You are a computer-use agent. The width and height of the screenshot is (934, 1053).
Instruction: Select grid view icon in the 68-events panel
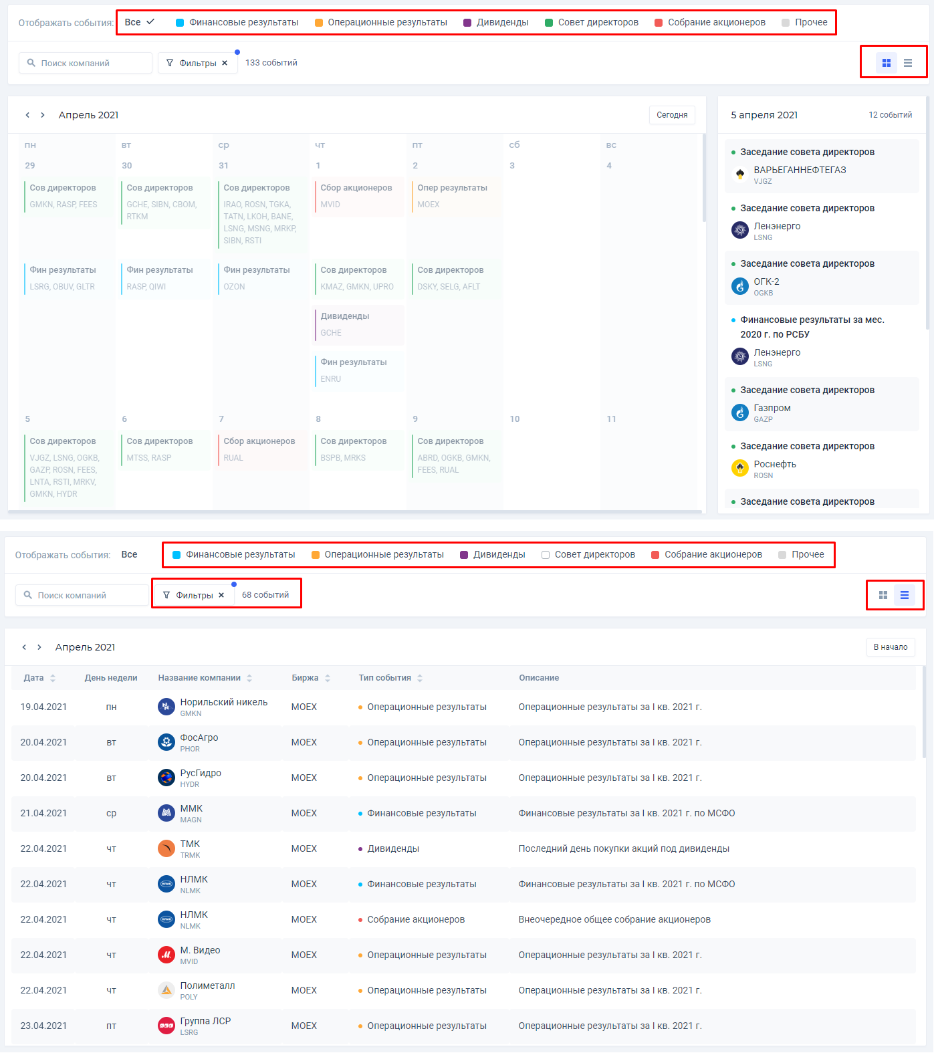point(883,595)
